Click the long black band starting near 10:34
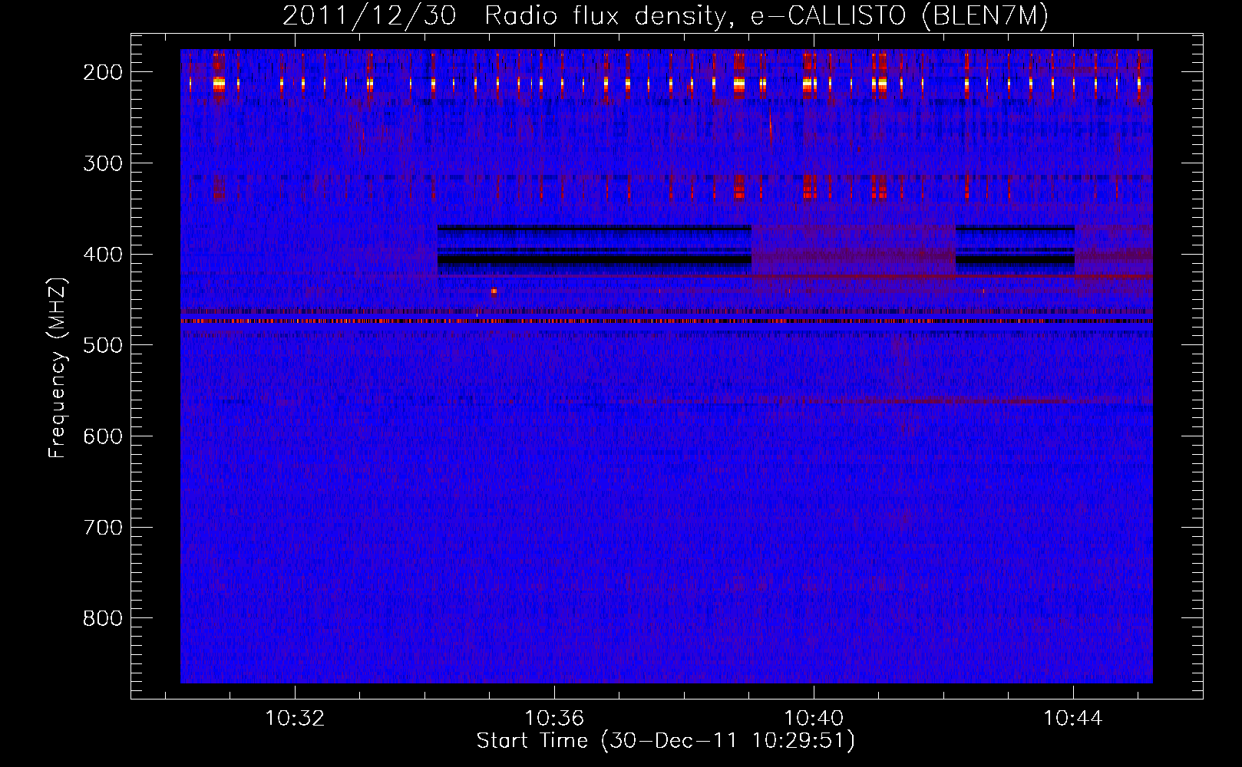 point(594,260)
